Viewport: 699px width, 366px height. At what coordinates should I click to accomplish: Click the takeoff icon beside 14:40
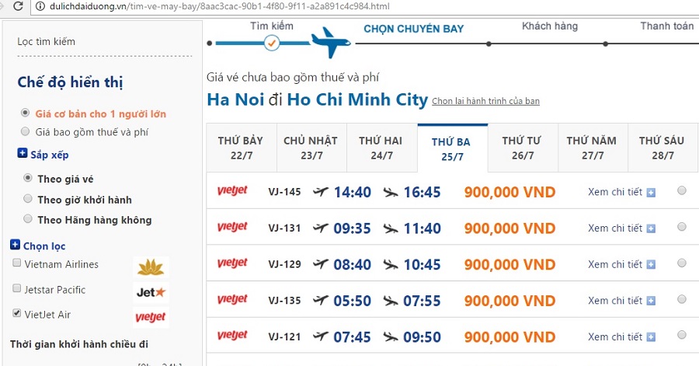point(320,192)
